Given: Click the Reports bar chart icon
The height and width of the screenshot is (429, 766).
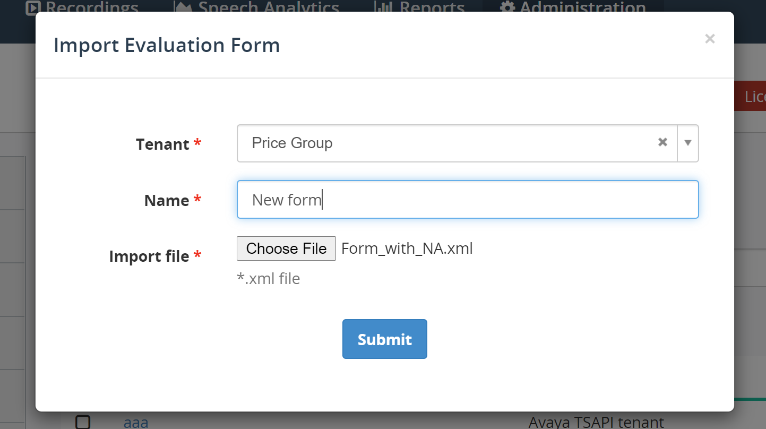Looking at the screenshot, I should (x=383, y=7).
